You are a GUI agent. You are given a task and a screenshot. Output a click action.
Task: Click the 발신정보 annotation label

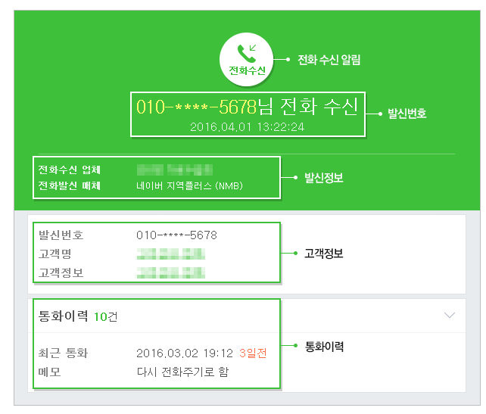coord(323,178)
